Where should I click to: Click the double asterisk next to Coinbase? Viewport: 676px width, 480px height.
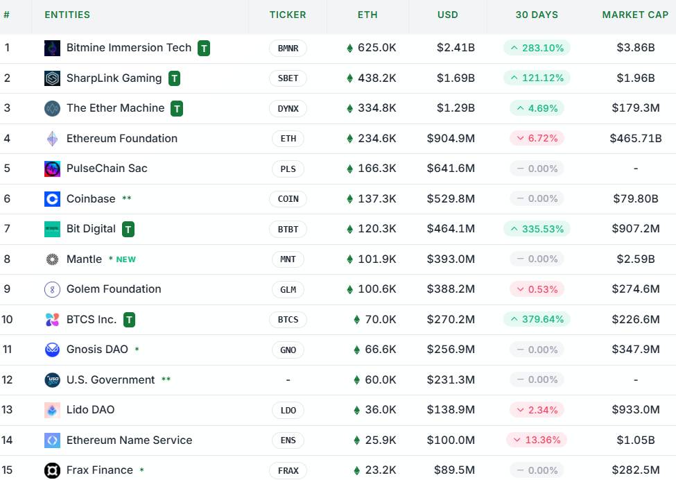coord(126,198)
